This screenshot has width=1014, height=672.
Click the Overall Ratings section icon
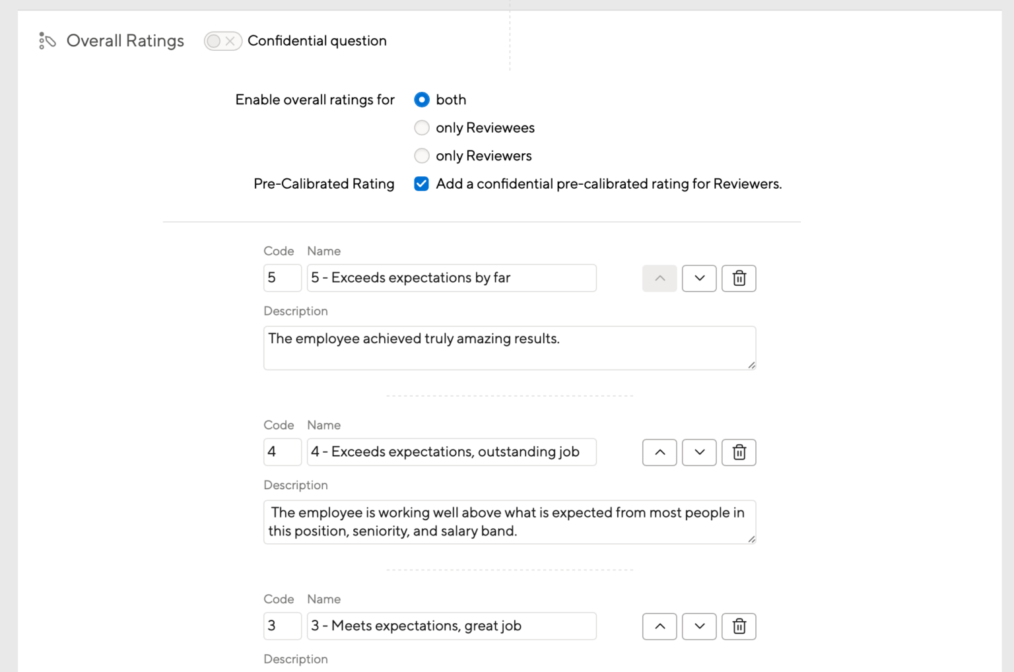coord(46,40)
